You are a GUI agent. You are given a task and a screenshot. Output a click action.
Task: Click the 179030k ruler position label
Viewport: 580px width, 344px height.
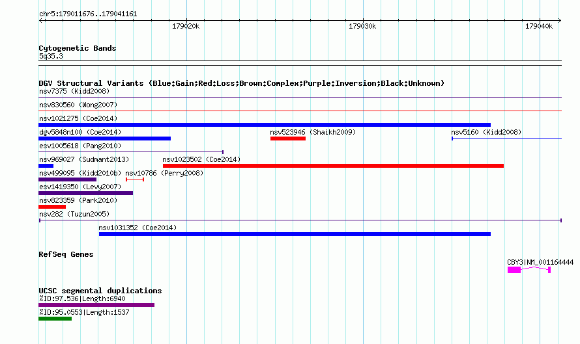[x=362, y=26]
